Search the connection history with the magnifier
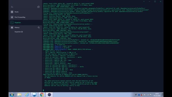The height and width of the screenshot is (97, 172). 39,27
